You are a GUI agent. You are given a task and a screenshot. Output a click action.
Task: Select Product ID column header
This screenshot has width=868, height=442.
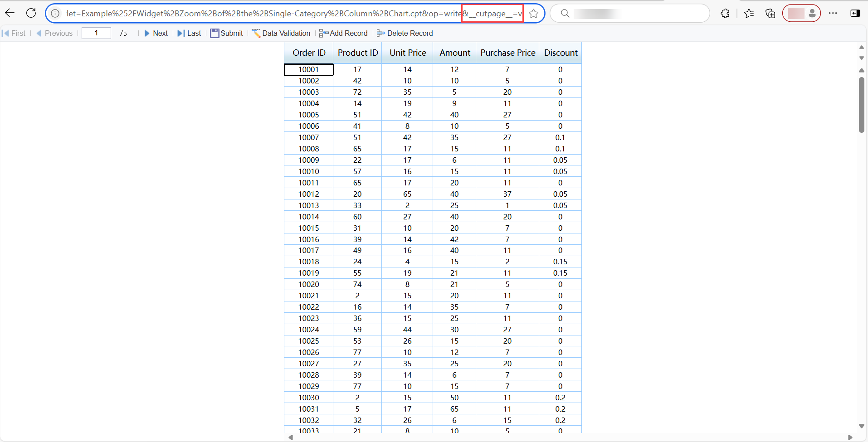tap(358, 53)
